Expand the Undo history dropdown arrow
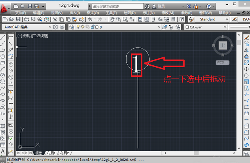 click(95, 19)
